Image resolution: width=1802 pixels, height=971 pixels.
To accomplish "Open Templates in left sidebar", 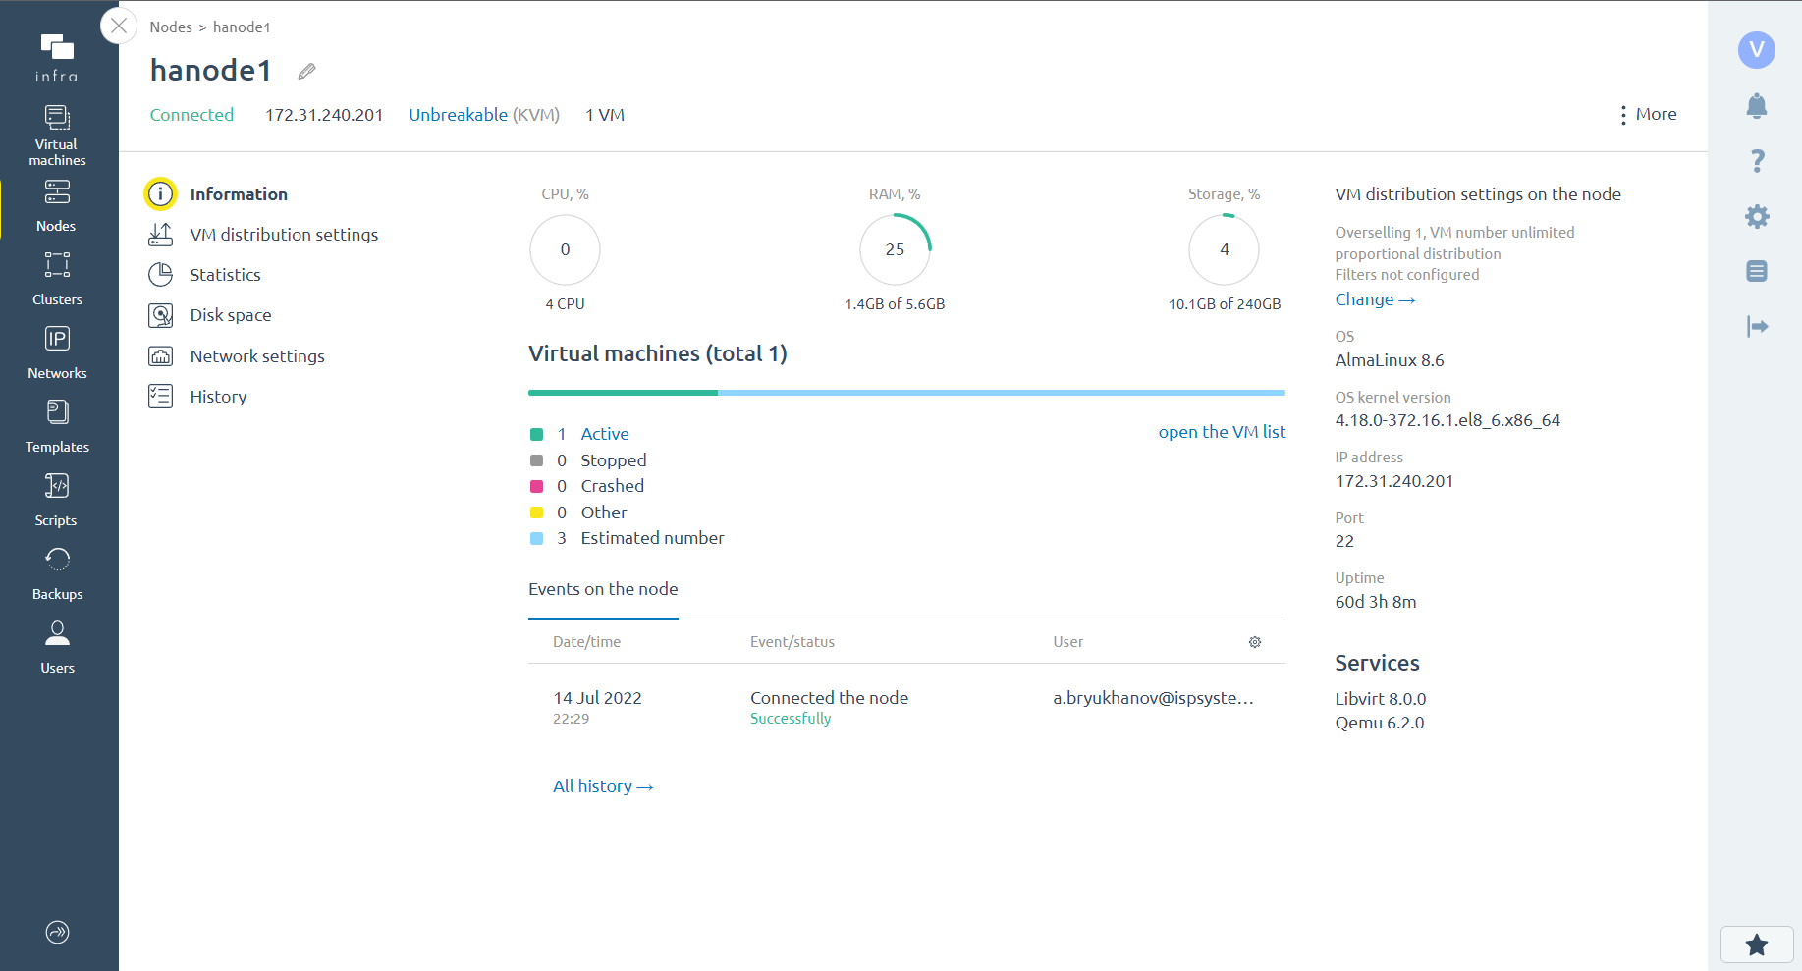I will pyautogui.click(x=57, y=426).
